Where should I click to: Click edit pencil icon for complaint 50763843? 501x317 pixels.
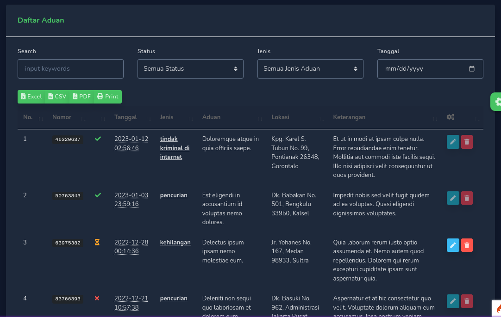[453, 198]
